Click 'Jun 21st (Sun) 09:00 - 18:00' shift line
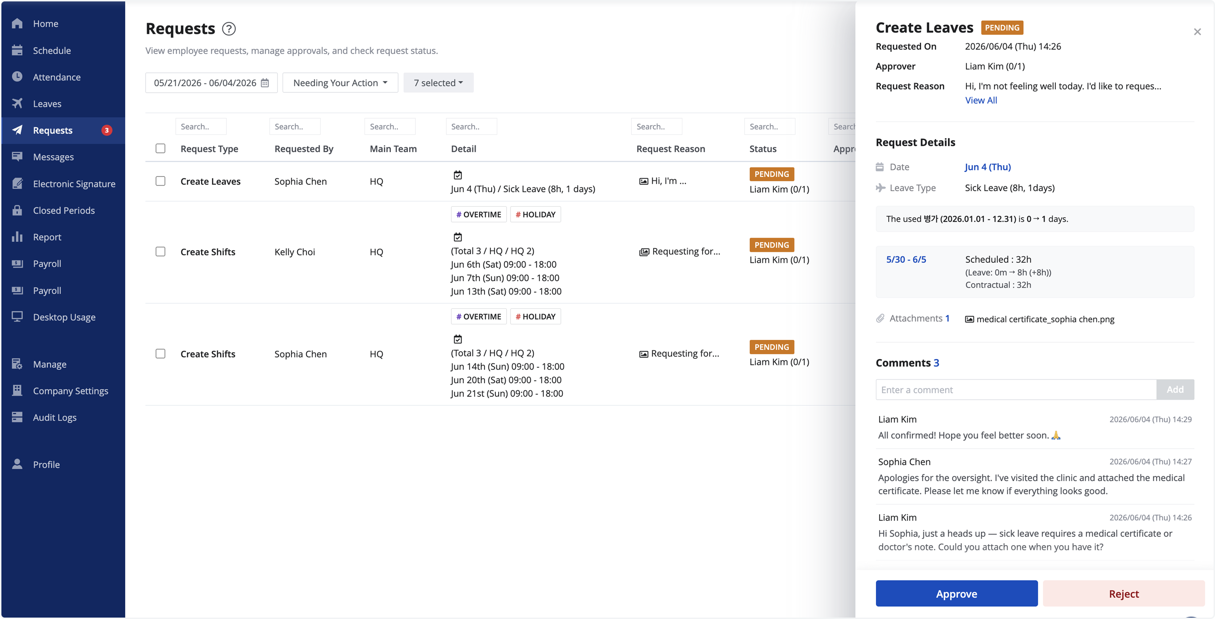 click(507, 394)
